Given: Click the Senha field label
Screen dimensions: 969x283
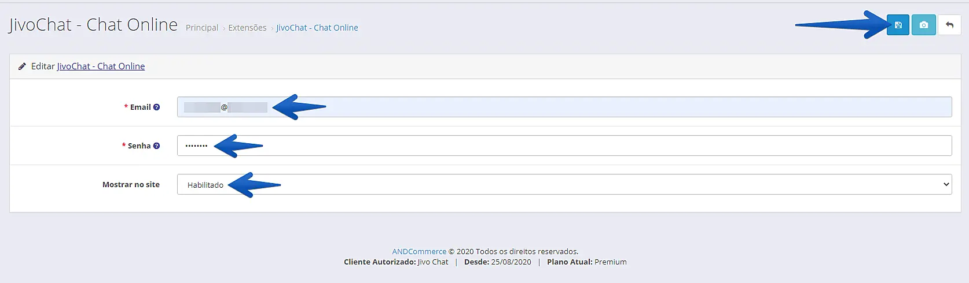Looking at the screenshot, I should click(x=139, y=146).
